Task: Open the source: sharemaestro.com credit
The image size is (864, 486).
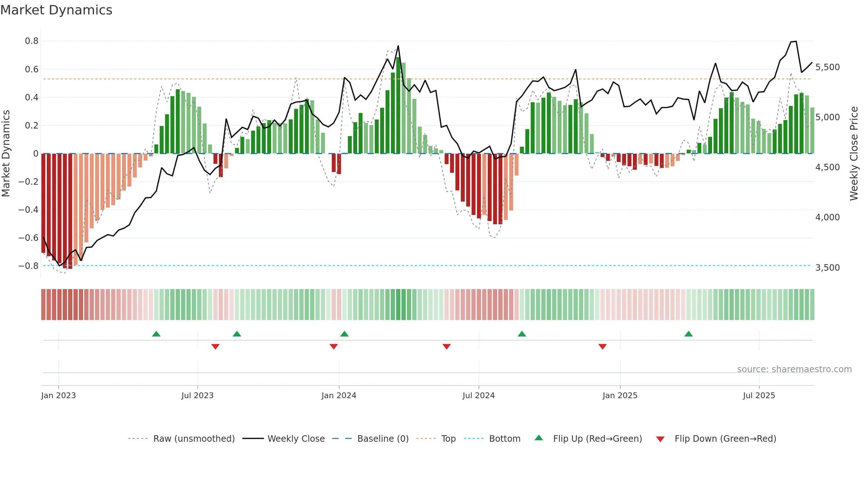Action: tap(795, 369)
